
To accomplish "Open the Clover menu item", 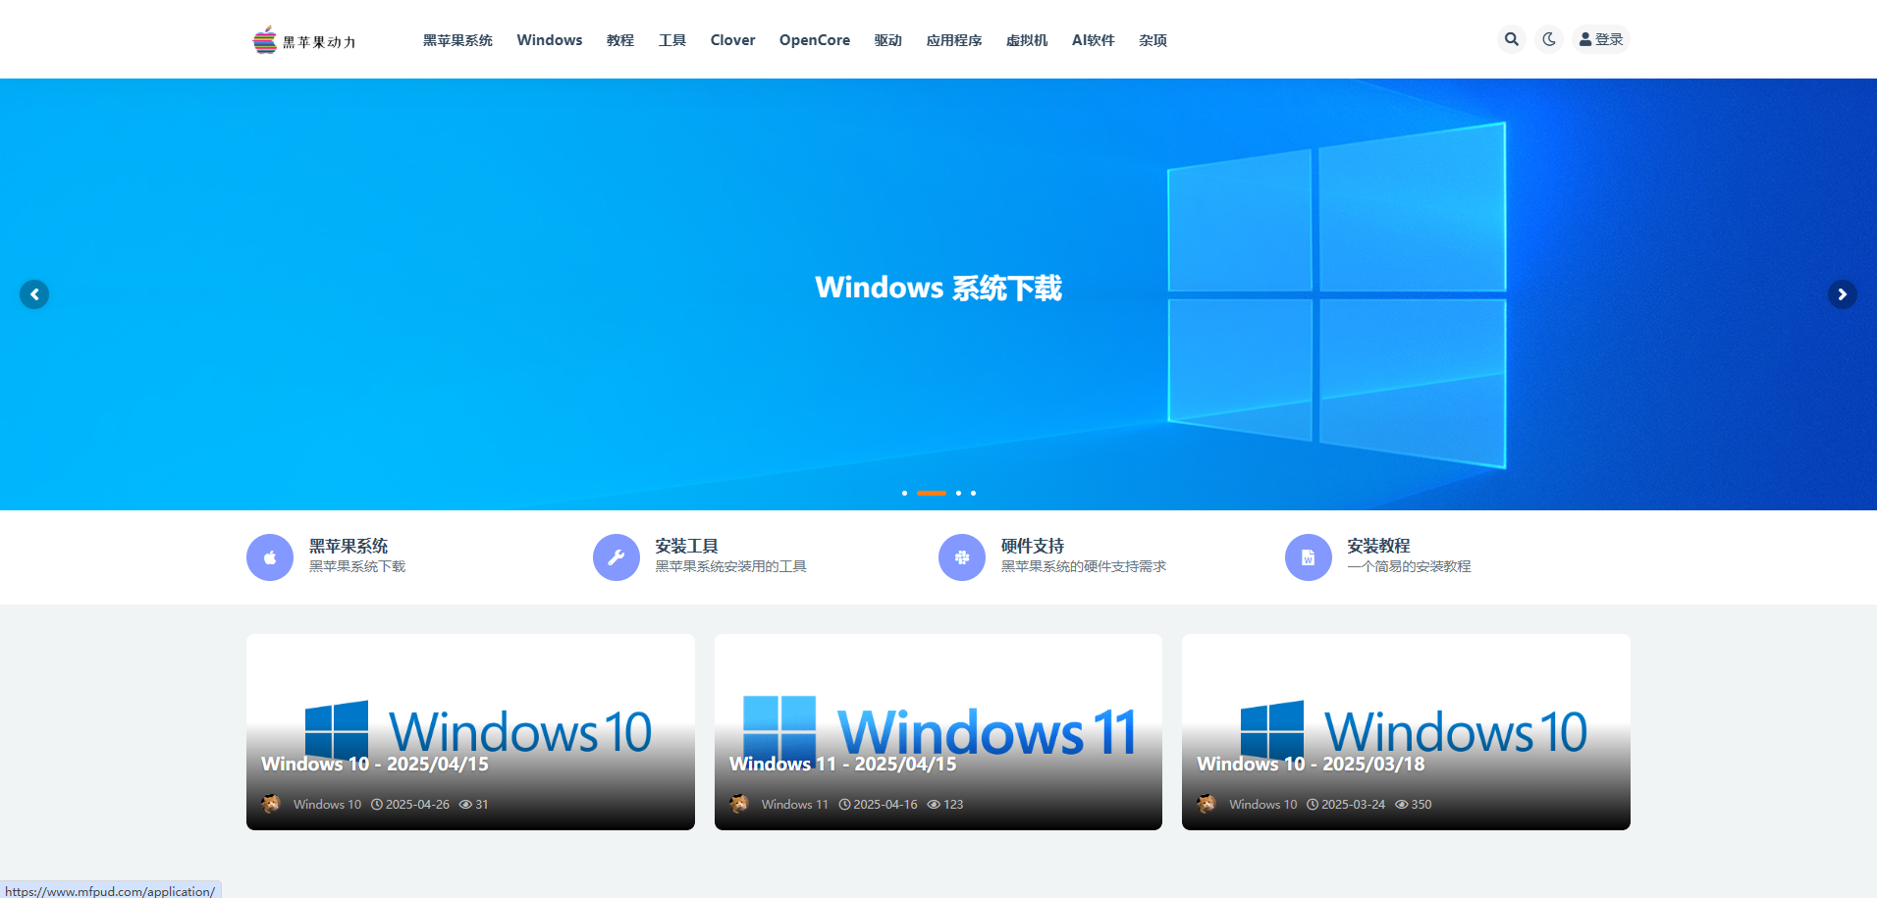I will coord(732,40).
